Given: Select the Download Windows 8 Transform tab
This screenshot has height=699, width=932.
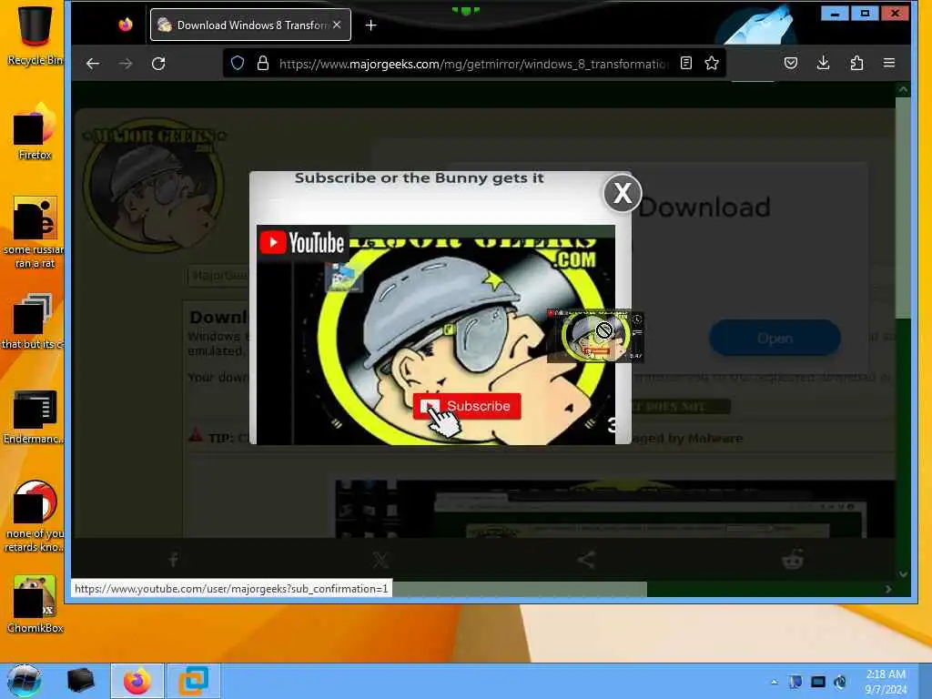Looking at the screenshot, I should 250,25.
